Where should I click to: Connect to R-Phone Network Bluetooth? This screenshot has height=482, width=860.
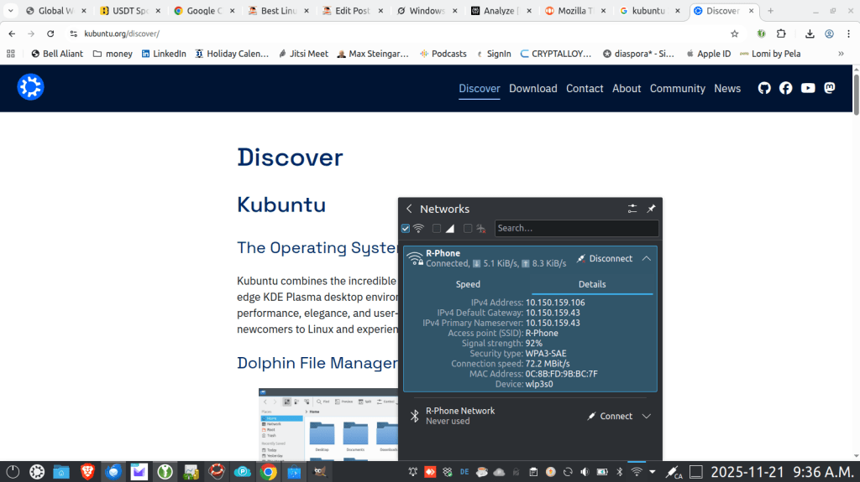click(x=609, y=416)
